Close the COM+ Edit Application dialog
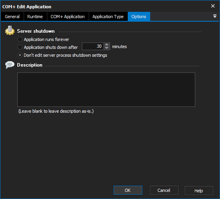Image resolution: width=220 pixels, height=199 pixels. pos(213,6)
